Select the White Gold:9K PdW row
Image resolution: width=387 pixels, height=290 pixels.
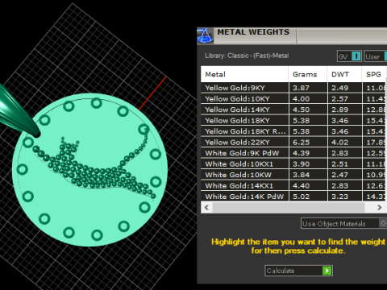pos(293,153)
